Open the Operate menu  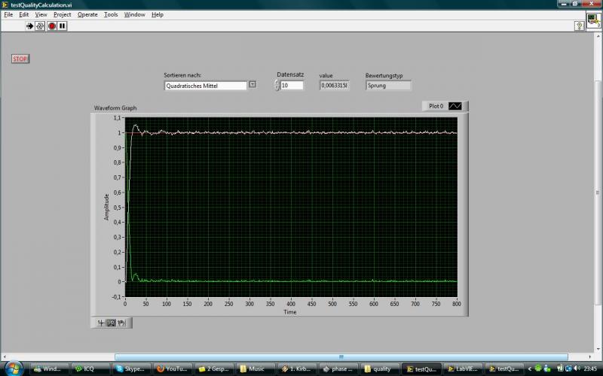(87, 14)
